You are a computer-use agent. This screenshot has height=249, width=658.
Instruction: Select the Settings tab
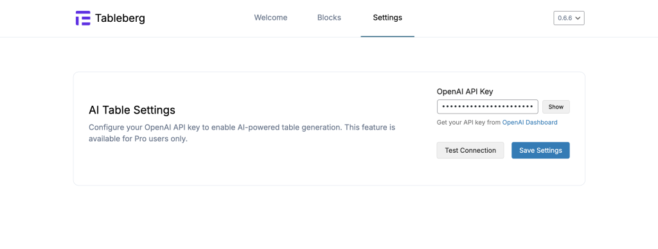(387, 17)
